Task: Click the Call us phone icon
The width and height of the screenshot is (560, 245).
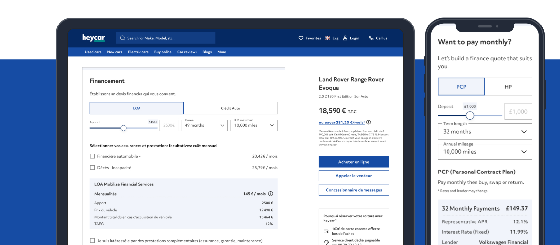Action: [x=371, y=38]
